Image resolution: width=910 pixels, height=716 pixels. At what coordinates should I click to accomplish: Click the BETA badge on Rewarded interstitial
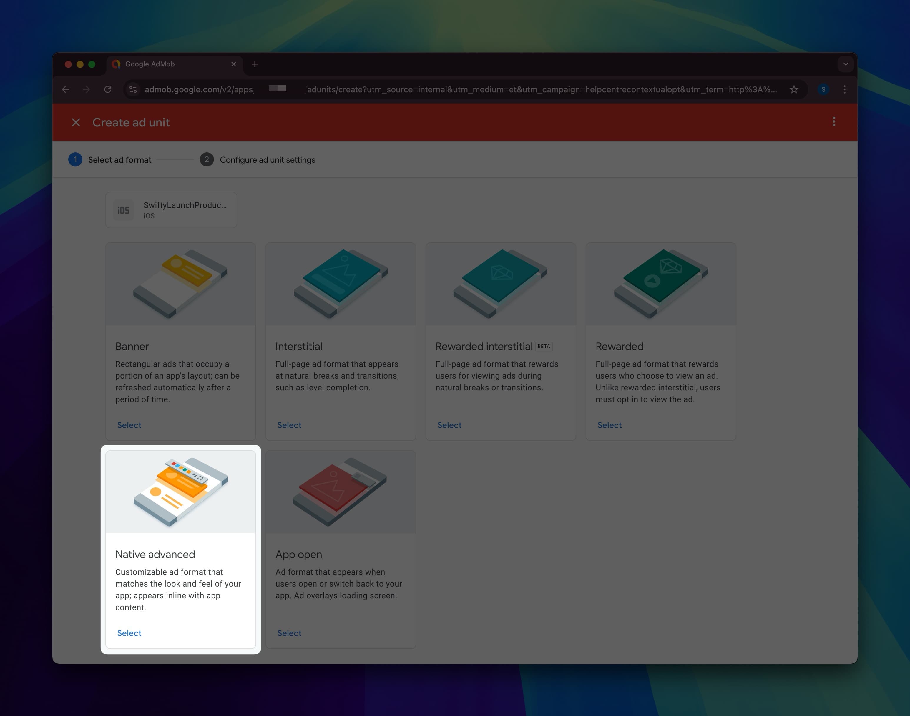point(544,346)
